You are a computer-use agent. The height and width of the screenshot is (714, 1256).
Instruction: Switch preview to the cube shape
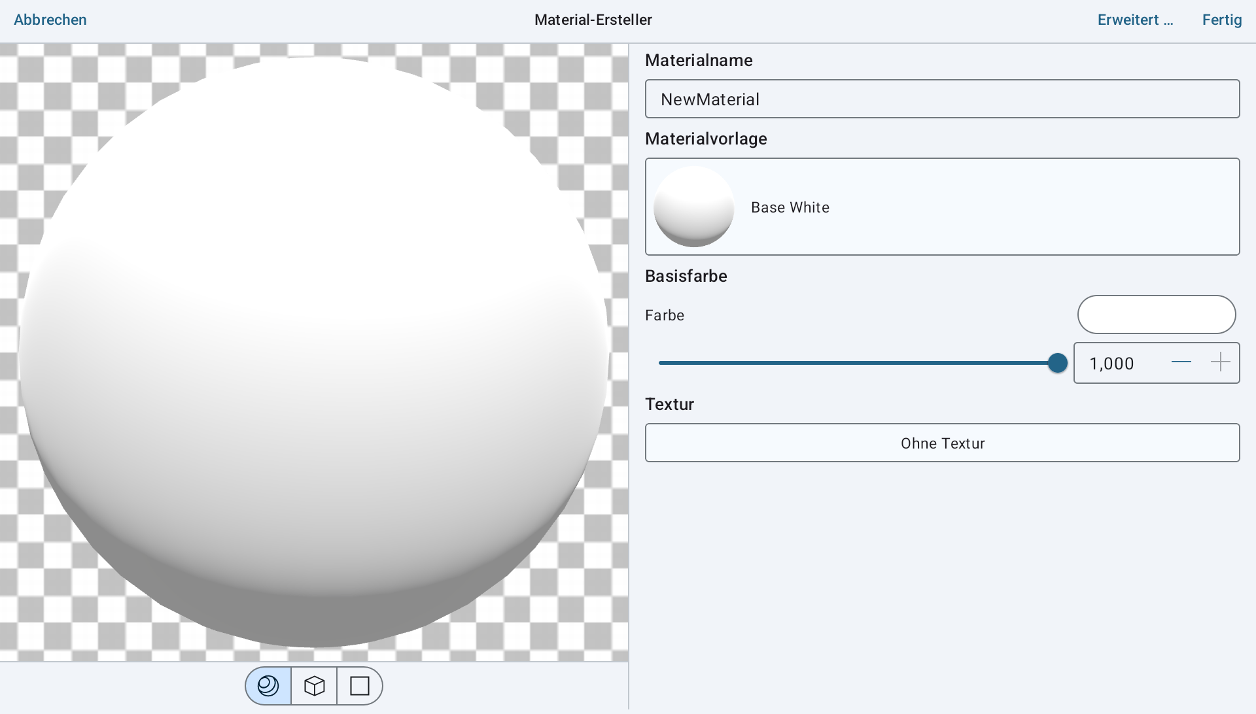pyautogui.click(x=315, y=686)
